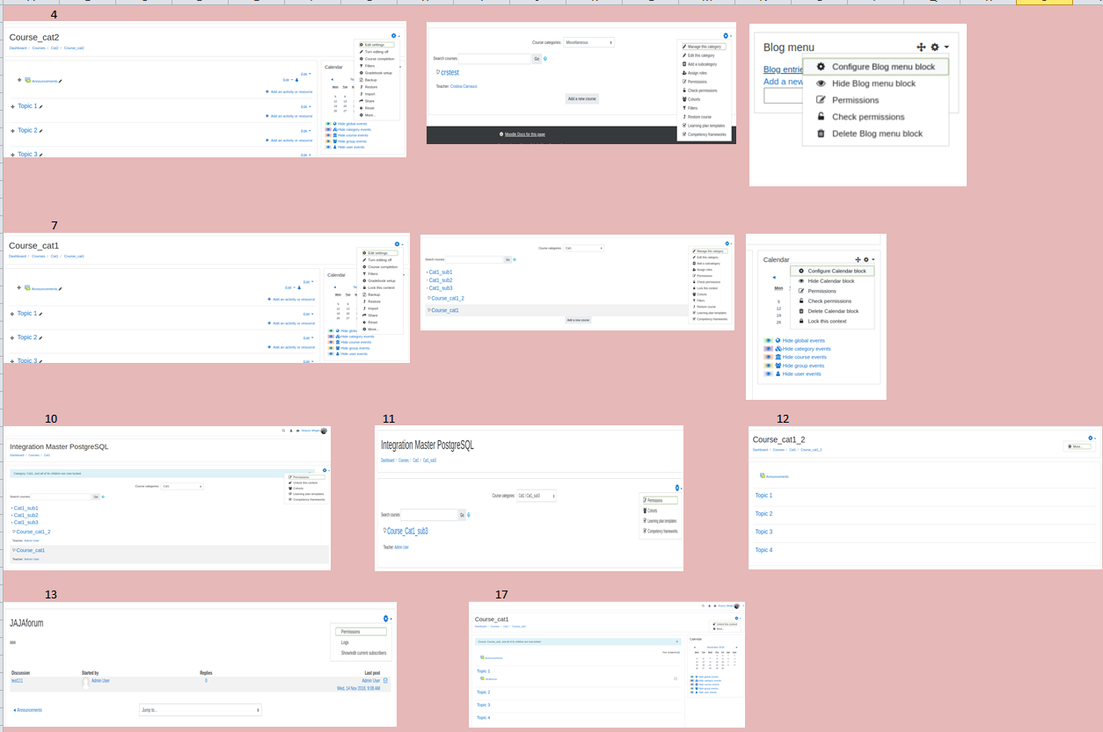Open the caret next to Blog menu gear
Image resolution: width=1103 pixels, height=732 pixels.
[x=946, y=47]
